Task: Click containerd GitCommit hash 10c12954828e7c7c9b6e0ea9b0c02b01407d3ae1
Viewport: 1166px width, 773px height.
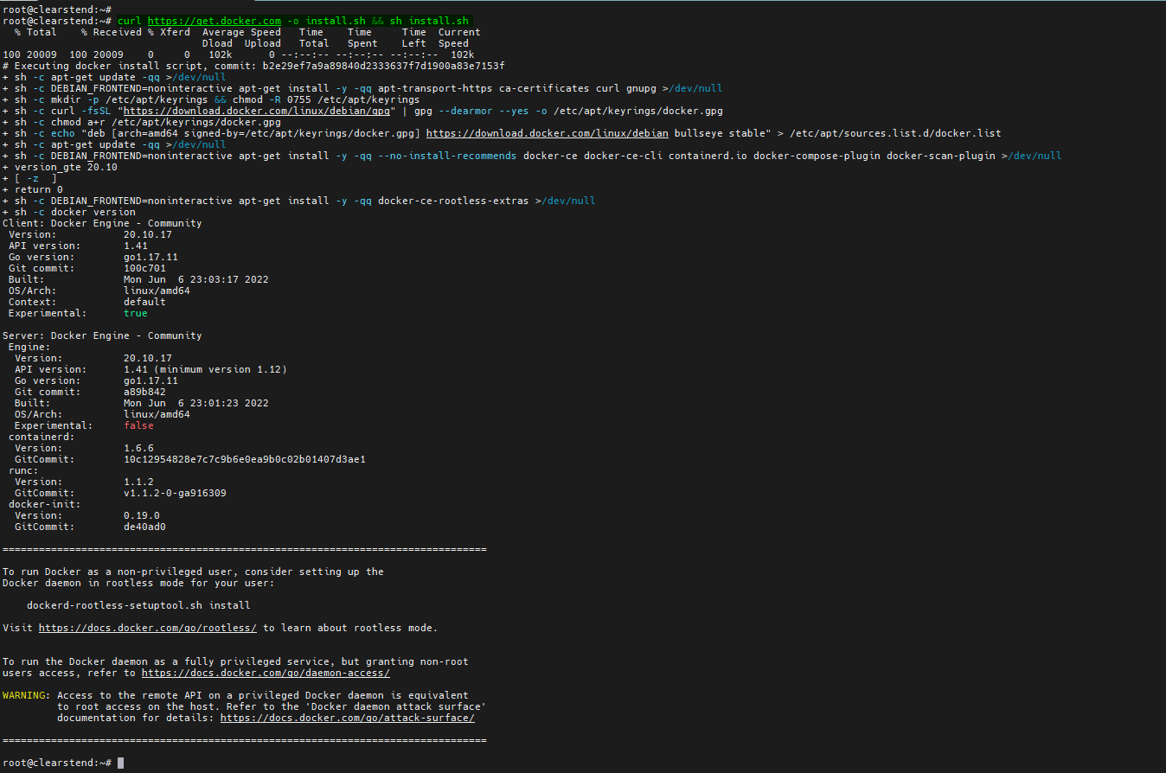Action: (x=245, y=459)
